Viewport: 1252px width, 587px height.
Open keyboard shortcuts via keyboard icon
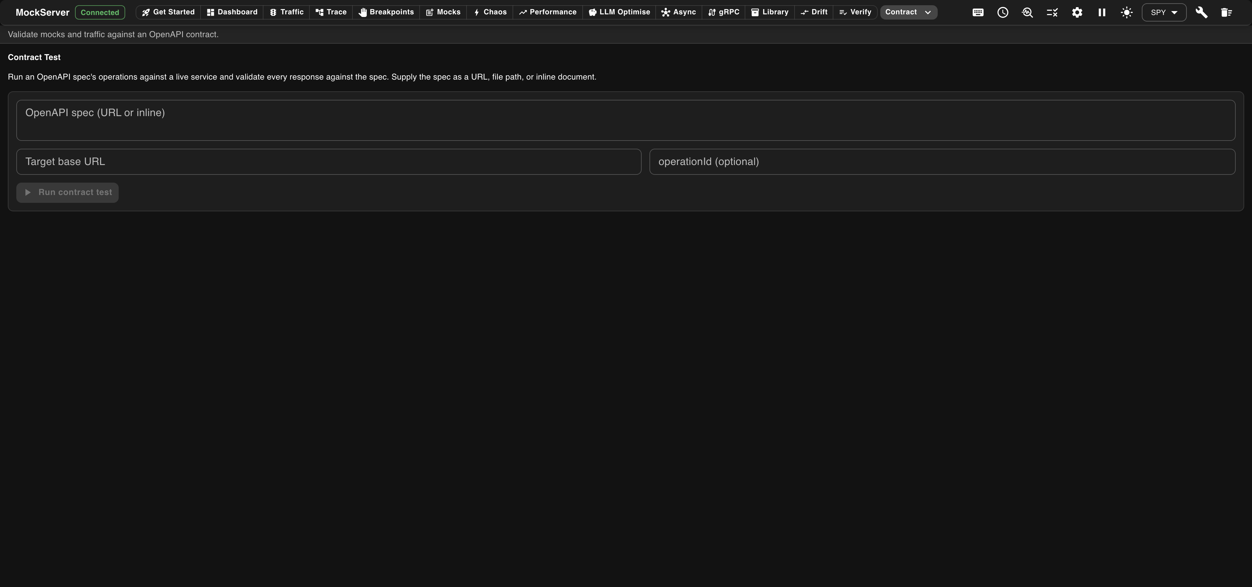coord(978,13)
